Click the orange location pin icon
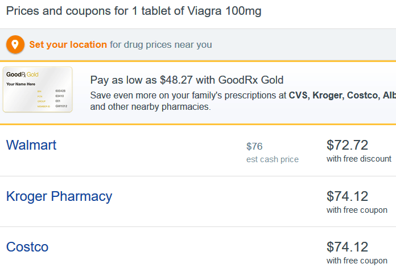This screenshot has height=268, width=396. pyautogui.click(x=15, y=44)
